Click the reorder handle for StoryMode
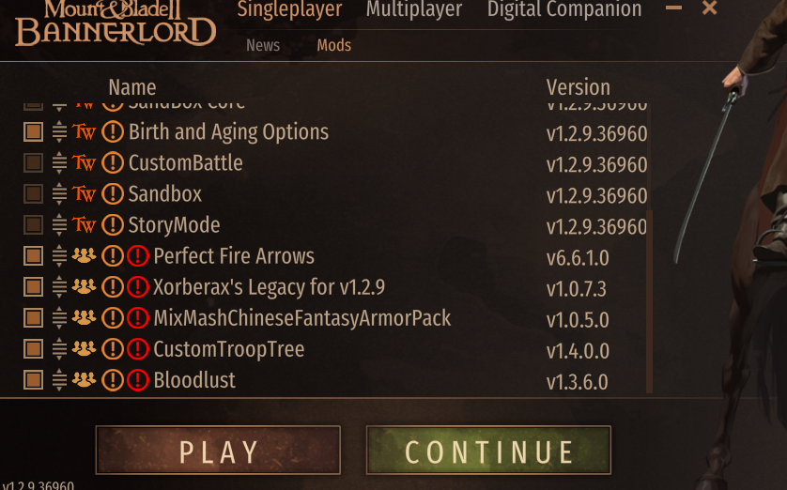Viewport: 787px width, 490px height. (x=59, y=225)
